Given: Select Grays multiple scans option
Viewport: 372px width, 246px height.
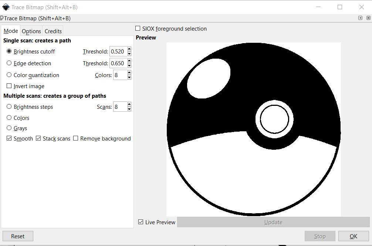Looking at the screenshot, I should tap(9, 128).
